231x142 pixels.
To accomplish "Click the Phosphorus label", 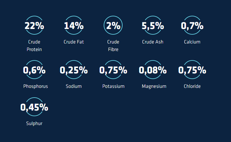I will (x=36, y=86).
